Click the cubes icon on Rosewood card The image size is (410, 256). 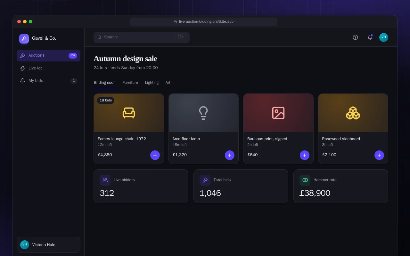point(353,113)
